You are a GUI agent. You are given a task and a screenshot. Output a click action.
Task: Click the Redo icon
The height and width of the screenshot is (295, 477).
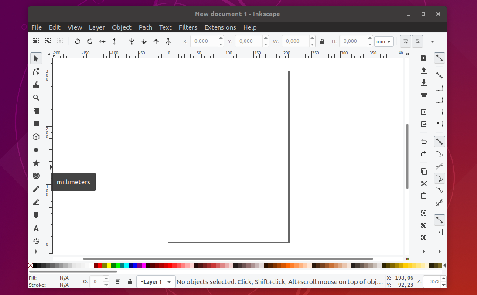[424, 154]
